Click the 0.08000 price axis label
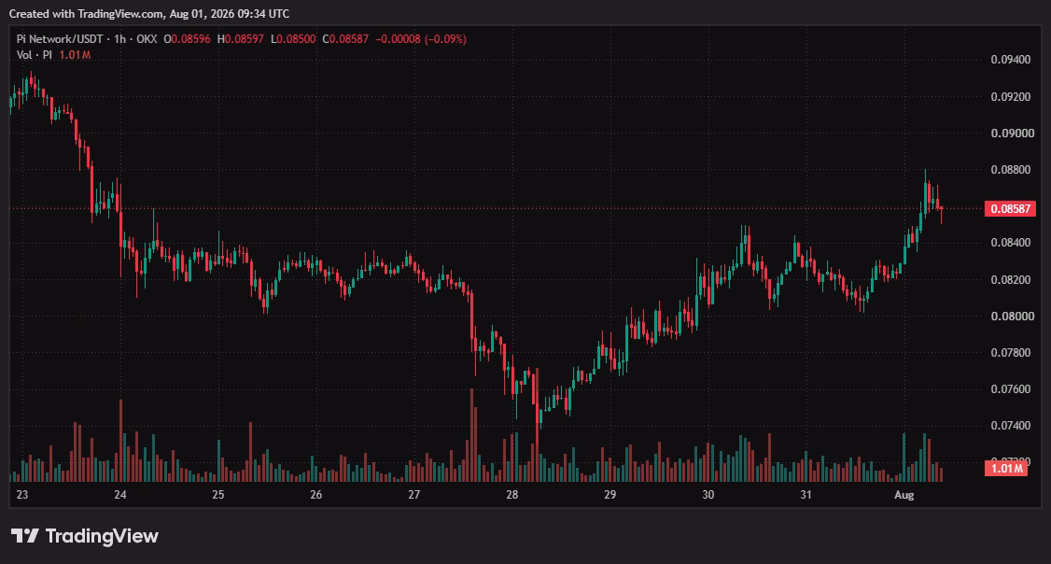The width and height of the screenshot is (1051, 564). (1011, 316)
